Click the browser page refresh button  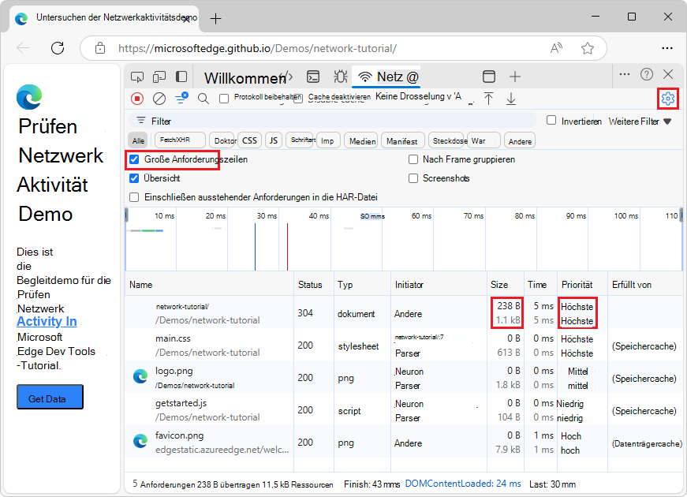pos(58,48)
